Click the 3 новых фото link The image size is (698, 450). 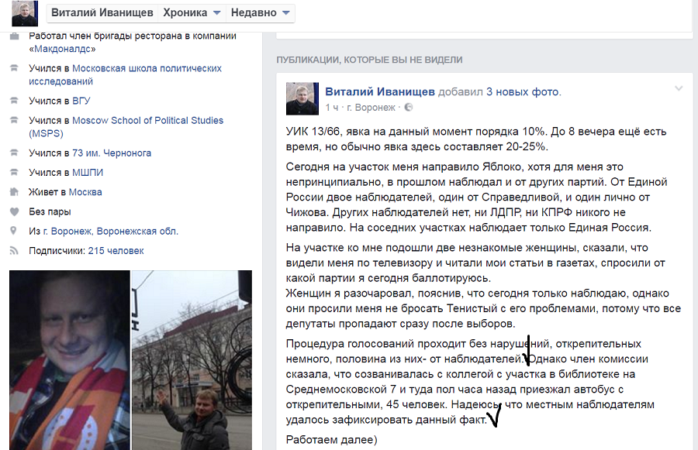[x=523, y=92]
